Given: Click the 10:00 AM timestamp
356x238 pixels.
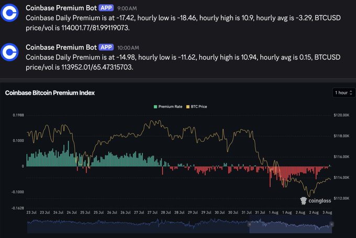Looking at the screenshot, I should (128, 48).
